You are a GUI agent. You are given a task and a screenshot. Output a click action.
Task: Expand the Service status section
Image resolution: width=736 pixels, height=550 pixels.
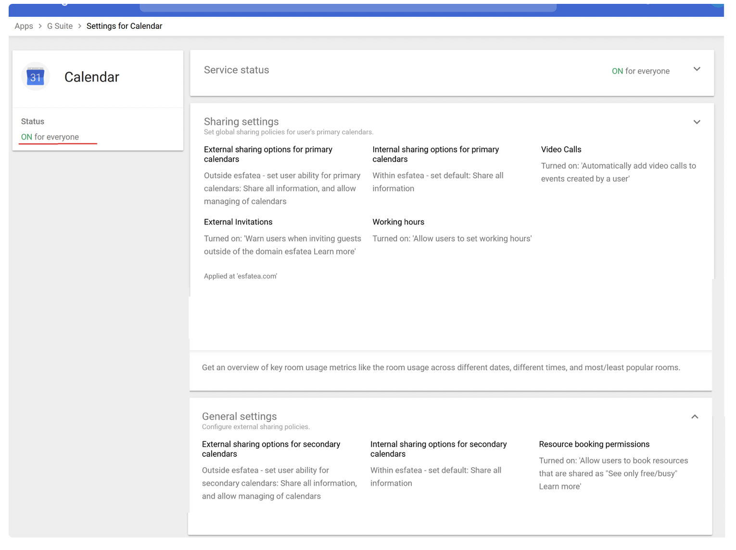point(696,69)
